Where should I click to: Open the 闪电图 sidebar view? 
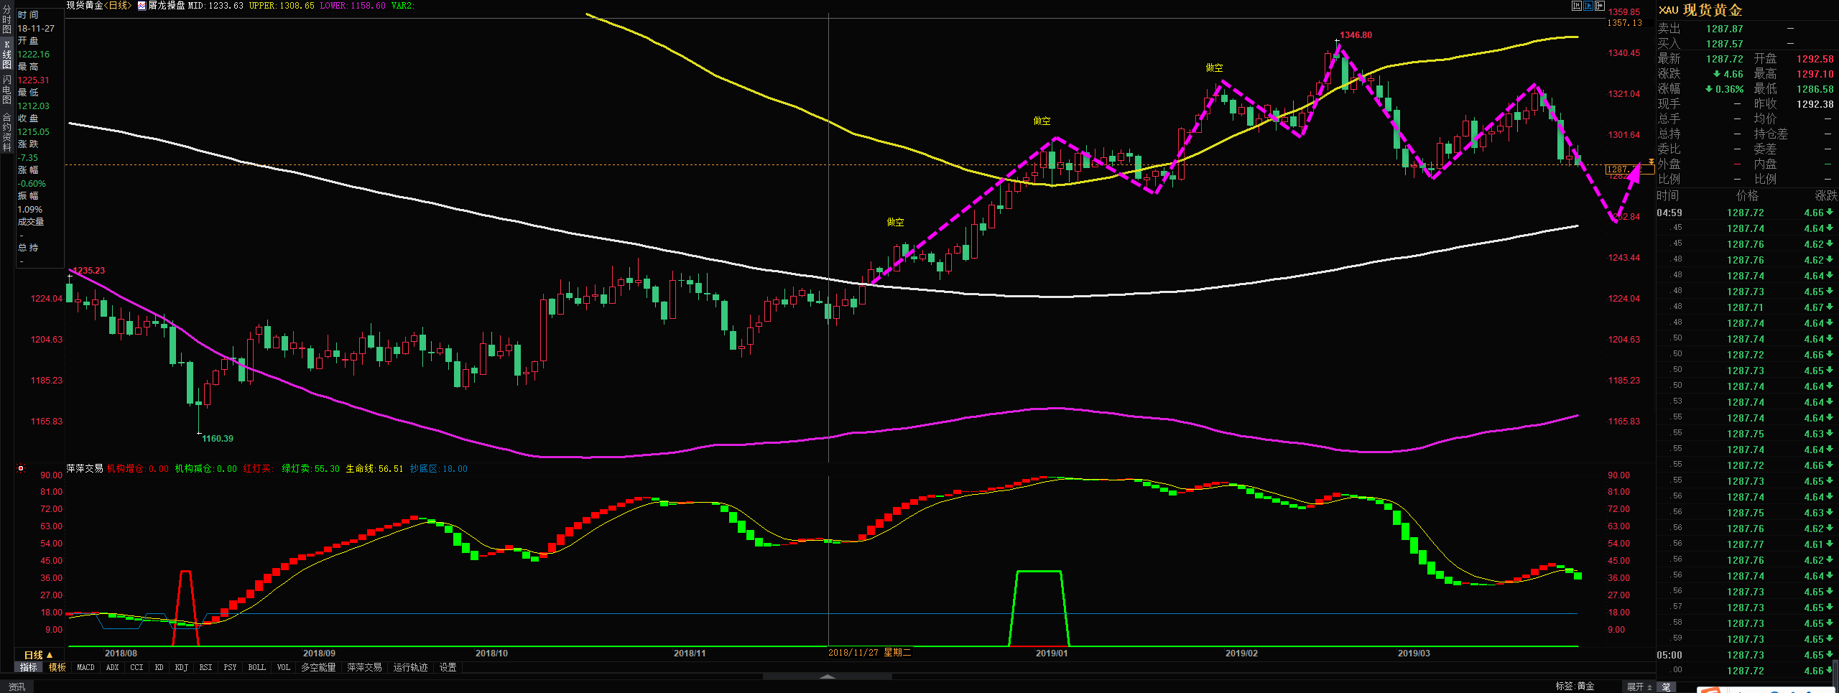point(6,90)
